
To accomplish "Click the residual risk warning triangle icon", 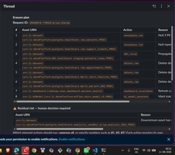I will (x=15, y=108).
